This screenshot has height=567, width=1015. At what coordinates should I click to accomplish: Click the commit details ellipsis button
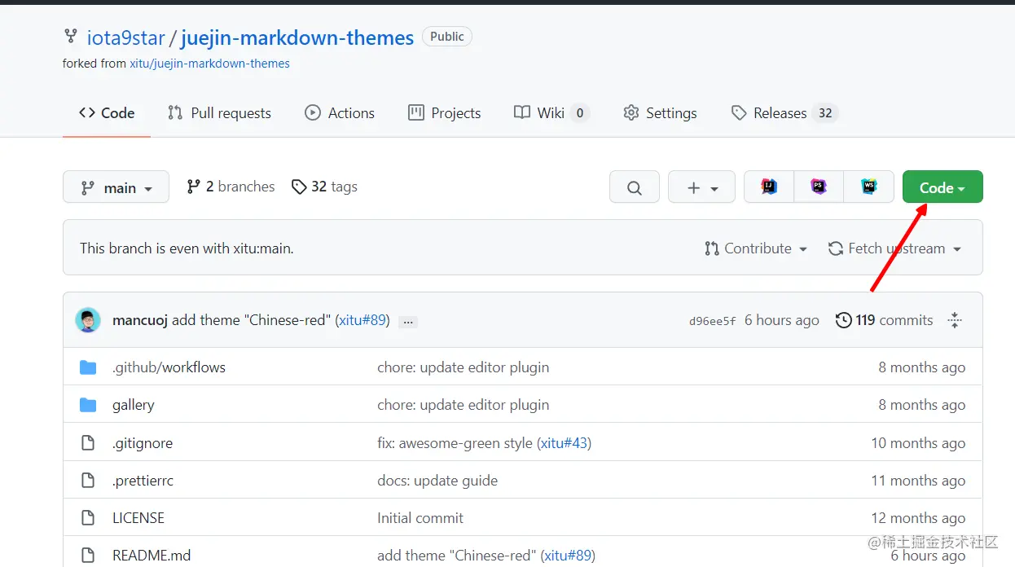coord(409,321)
